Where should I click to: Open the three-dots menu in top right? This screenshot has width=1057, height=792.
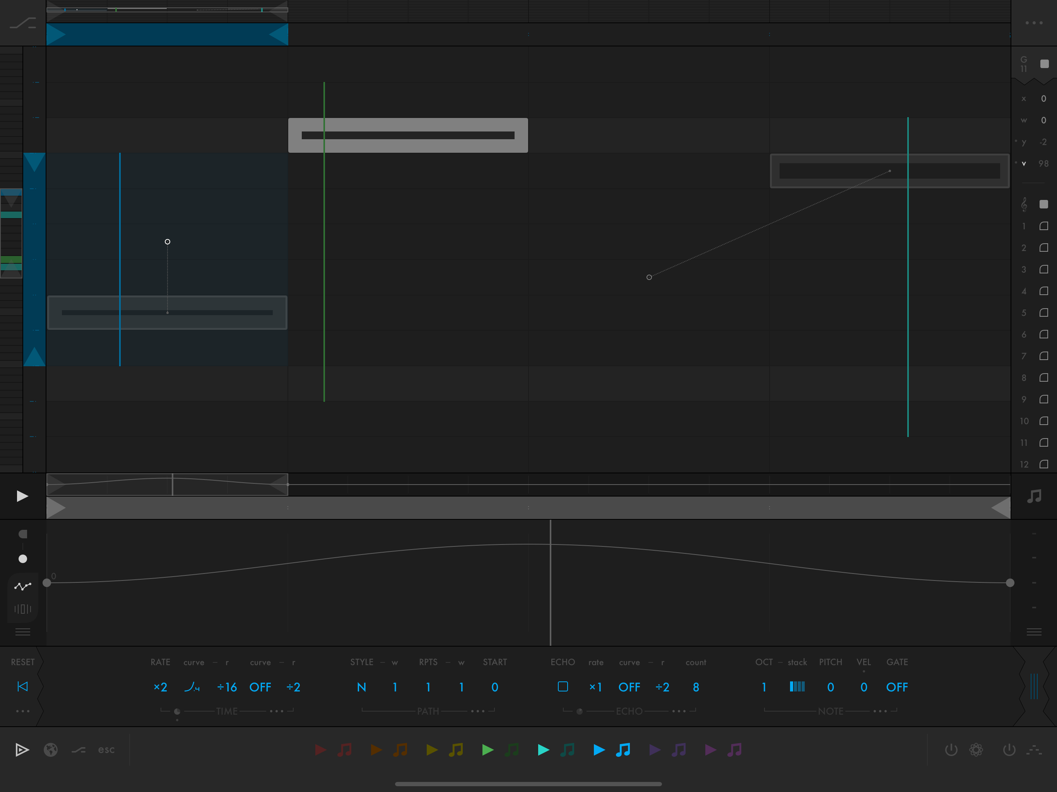point(1033,22)
